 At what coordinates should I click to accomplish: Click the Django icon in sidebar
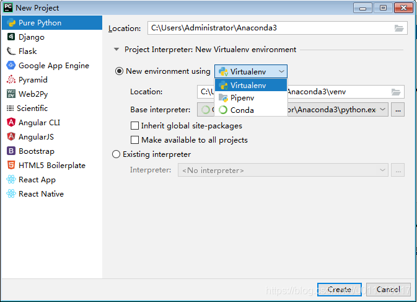pos(11,37)
